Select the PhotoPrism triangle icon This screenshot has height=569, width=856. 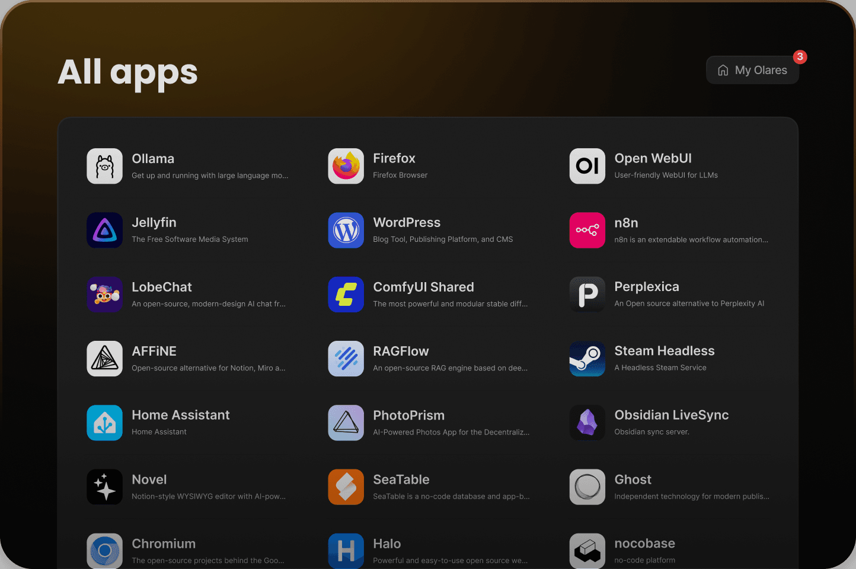346,423
